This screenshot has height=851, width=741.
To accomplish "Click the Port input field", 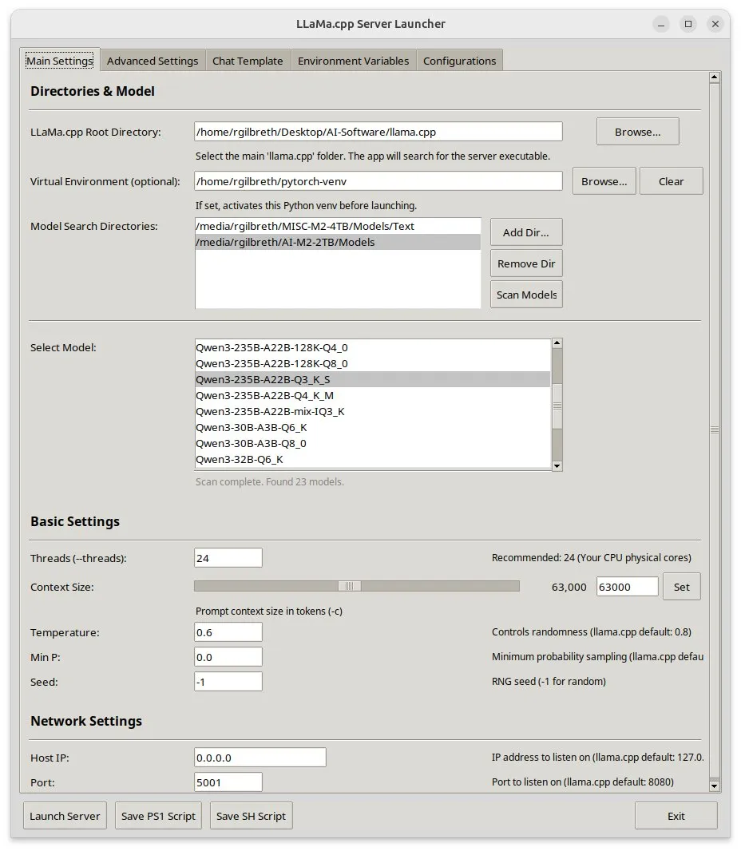I will (228, 782).
